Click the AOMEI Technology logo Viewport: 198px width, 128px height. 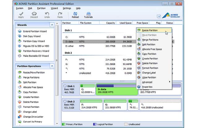tap(171, 16)
